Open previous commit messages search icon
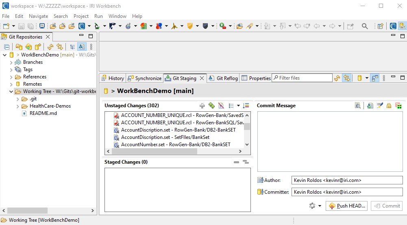Screen dimensions: 407x225 [x=358, y=106]
